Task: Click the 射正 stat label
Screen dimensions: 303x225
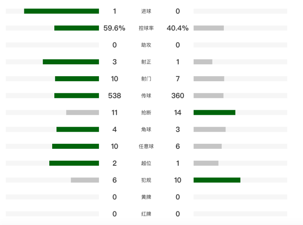Action: pyautogui.click(x=146, y=62)
